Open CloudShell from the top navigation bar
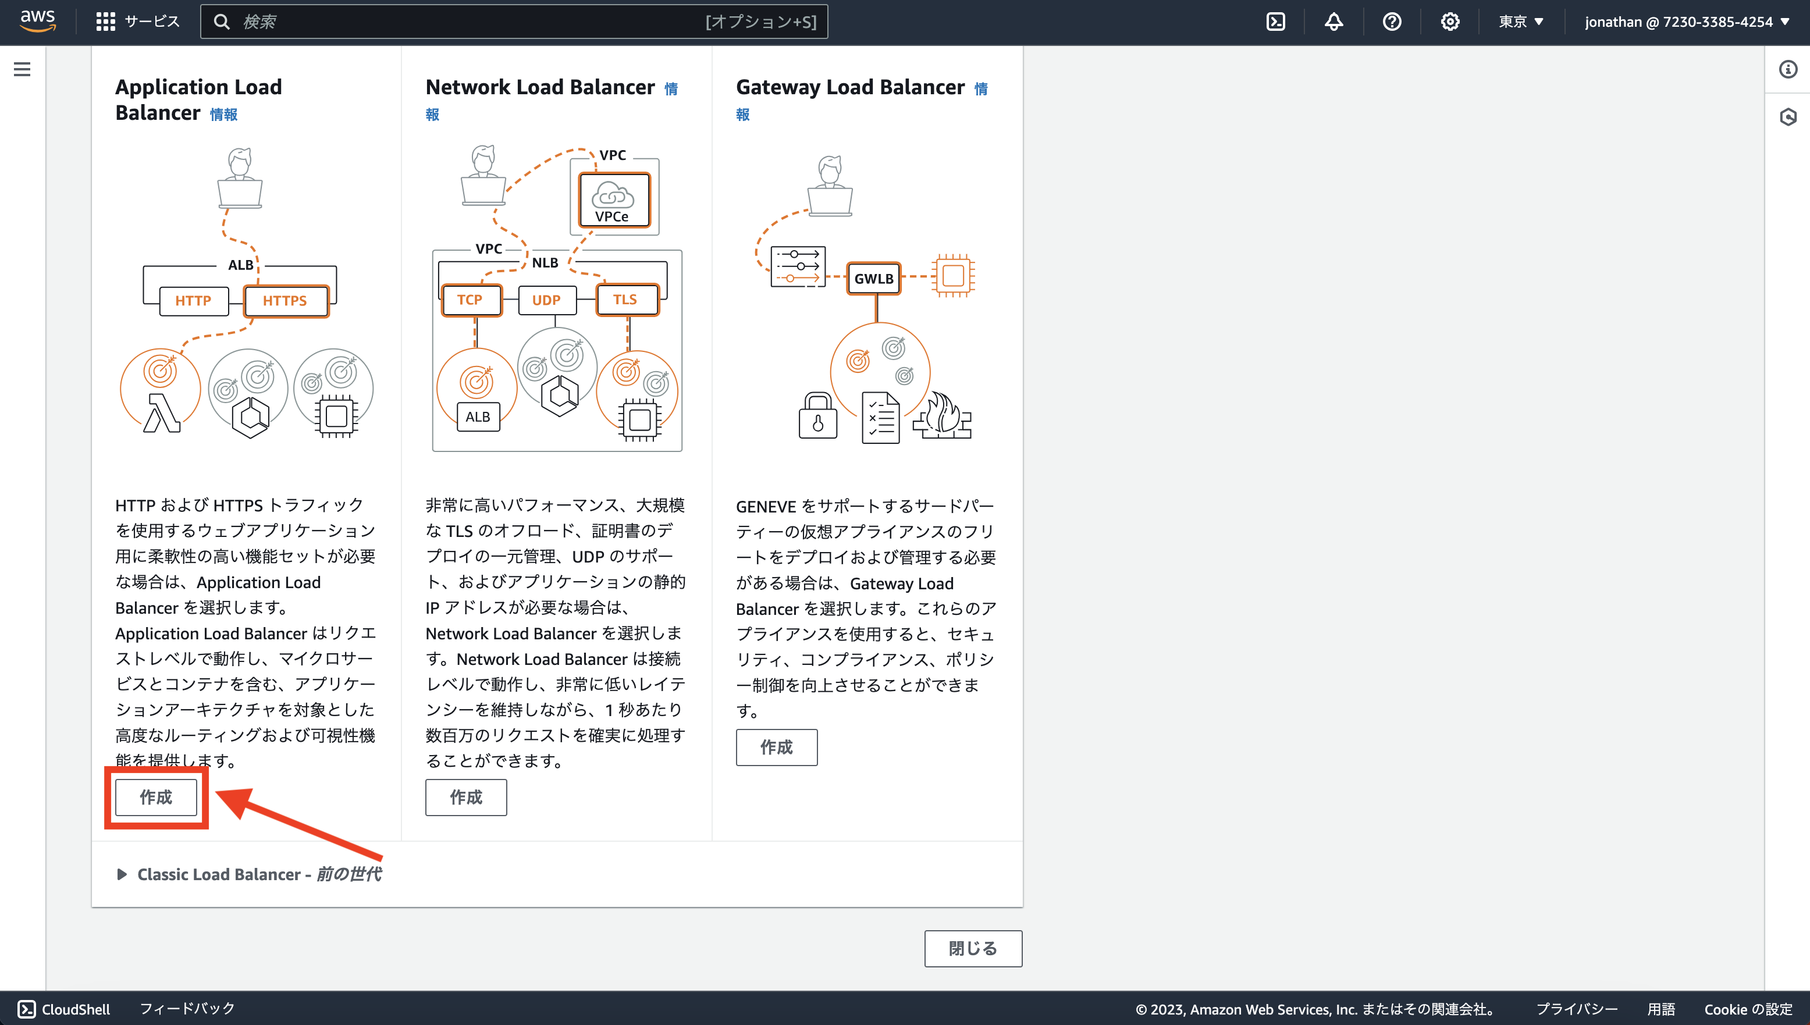 [x=1277, y=21]
